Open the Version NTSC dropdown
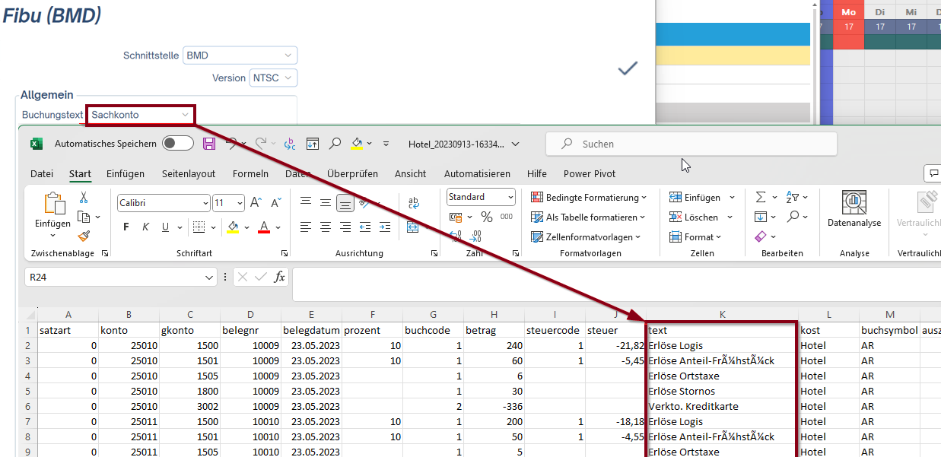 coord(273,78)
